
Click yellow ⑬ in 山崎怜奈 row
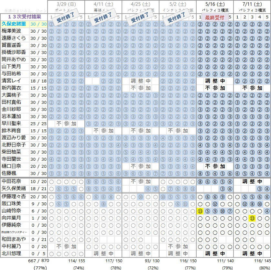click(x=200, y=211)
